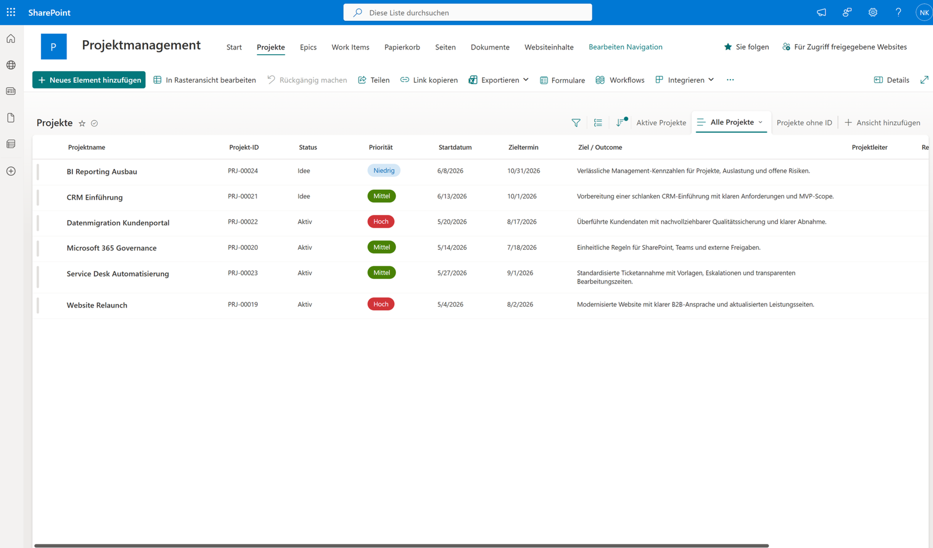This screenshot has width=933, height=548.
Task: Open the lists icon in left rail
Action: [11, 144]
